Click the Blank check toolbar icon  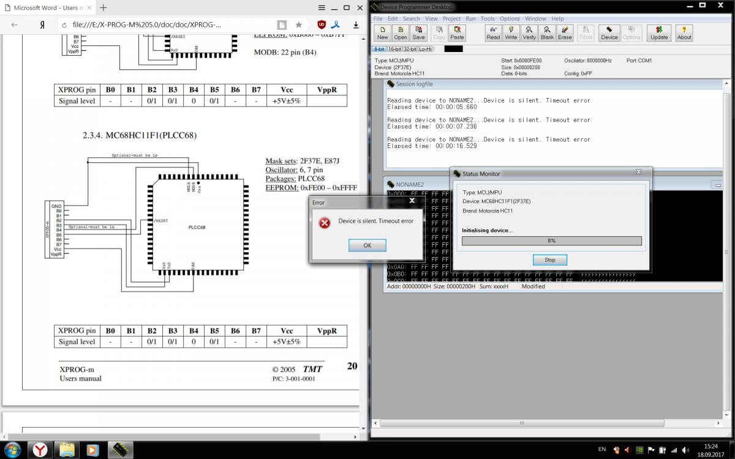(547, 32)
